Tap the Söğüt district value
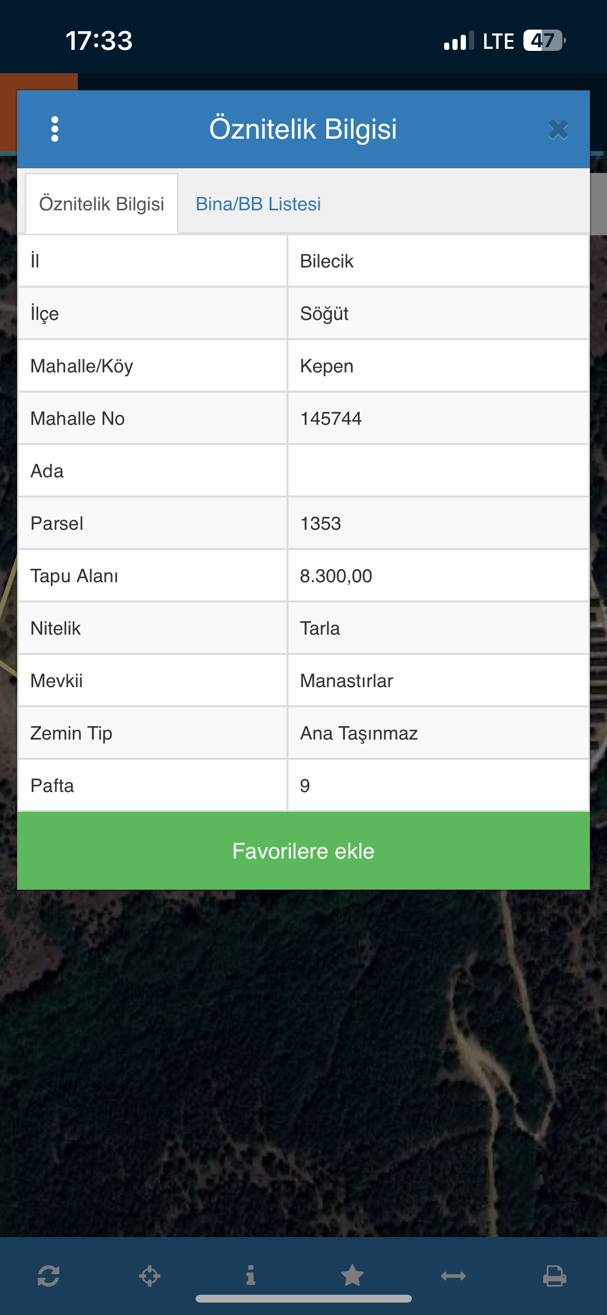The image size is (607, 1315). click(325, 314)
